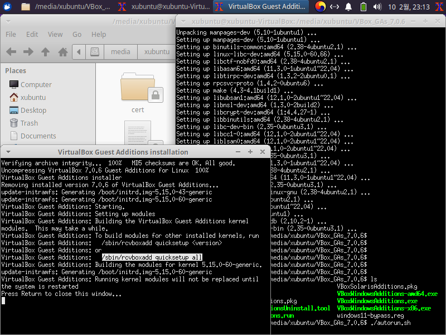Open the Xubuntu whisker menu icon
446x335 pixels.
pyautogui.click(x=7, y=6)
